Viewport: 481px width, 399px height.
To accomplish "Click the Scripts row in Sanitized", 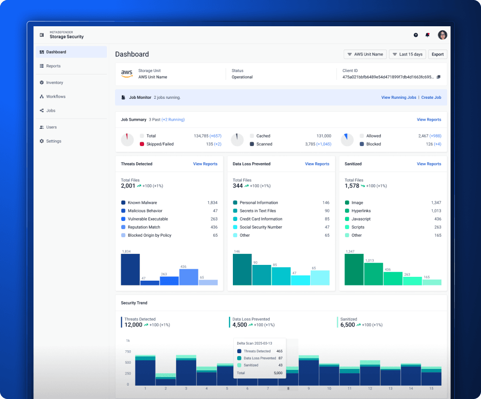I will [x=393, y=227].
